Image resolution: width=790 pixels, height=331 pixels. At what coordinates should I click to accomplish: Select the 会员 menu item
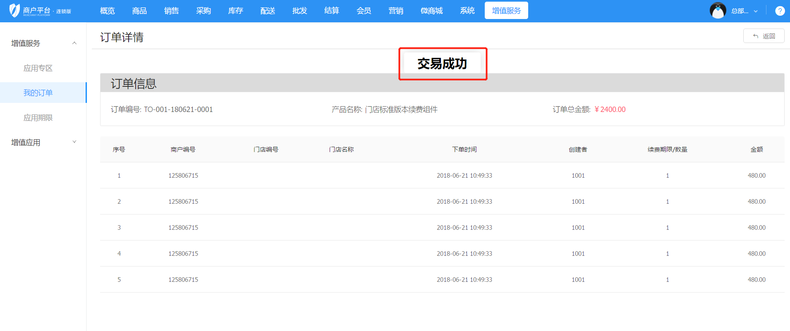point(364,11)
